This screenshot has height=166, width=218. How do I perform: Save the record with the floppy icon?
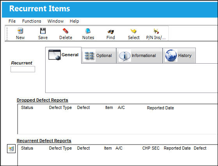pyautogui.click(x=43, y=31)
